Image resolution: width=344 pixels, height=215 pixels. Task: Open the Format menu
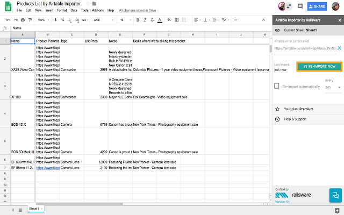pyautogui.click(x=62, y=10)
